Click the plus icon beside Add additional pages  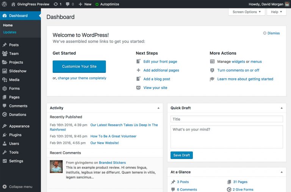(138, 70)
